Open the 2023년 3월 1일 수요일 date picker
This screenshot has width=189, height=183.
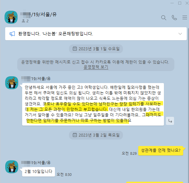click(96, 49)
